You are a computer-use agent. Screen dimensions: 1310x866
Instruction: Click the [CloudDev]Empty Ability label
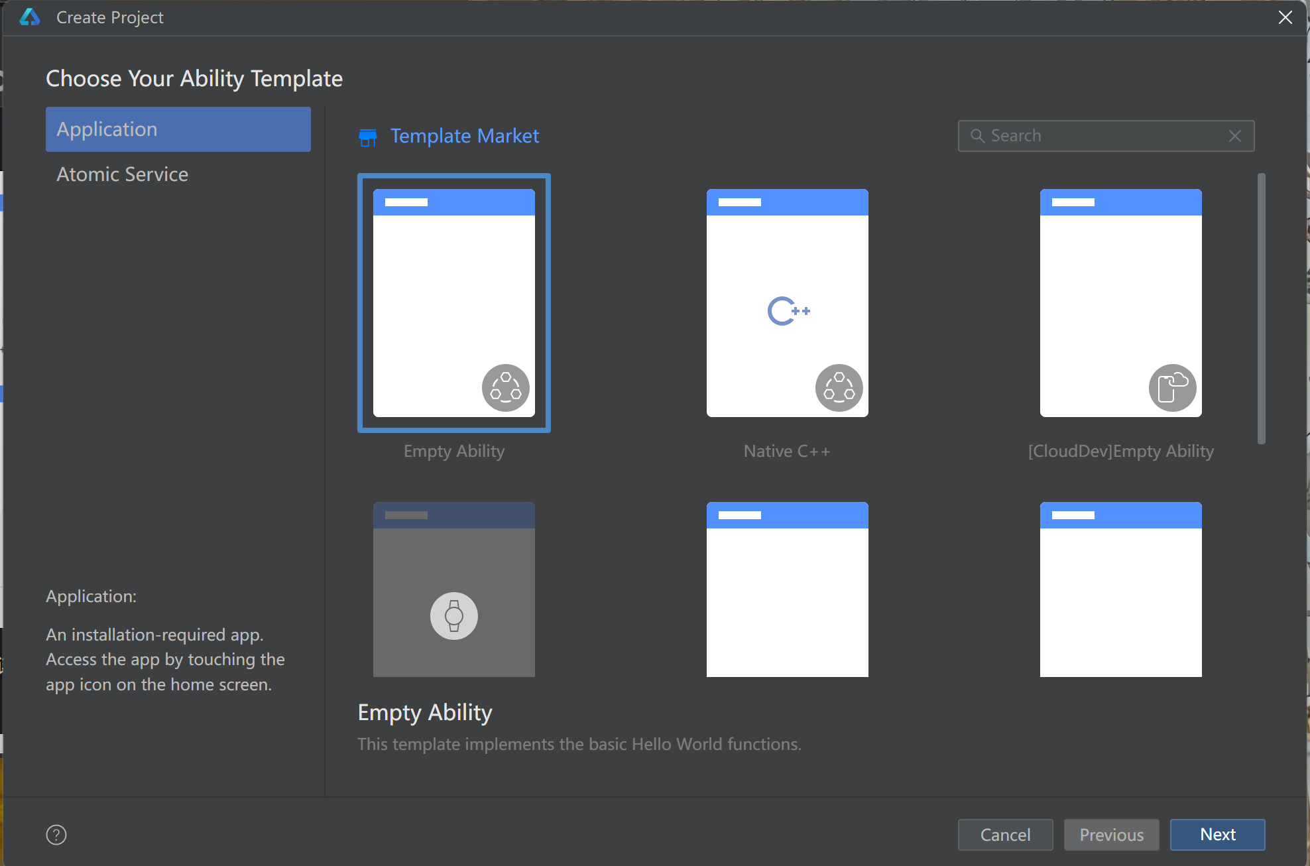click(x=1121, y=451)
